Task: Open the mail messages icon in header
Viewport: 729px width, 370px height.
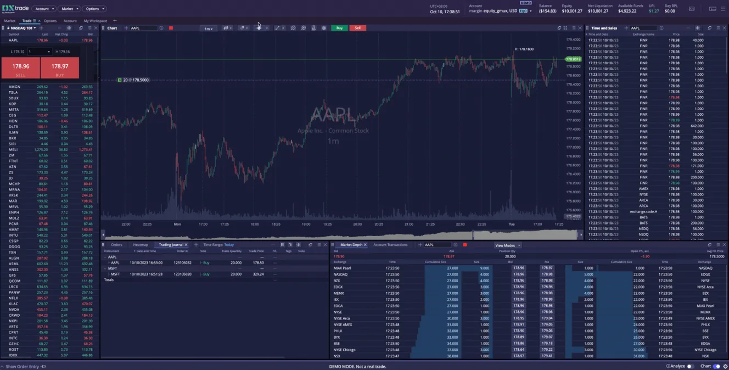Action: pos(691,9)
